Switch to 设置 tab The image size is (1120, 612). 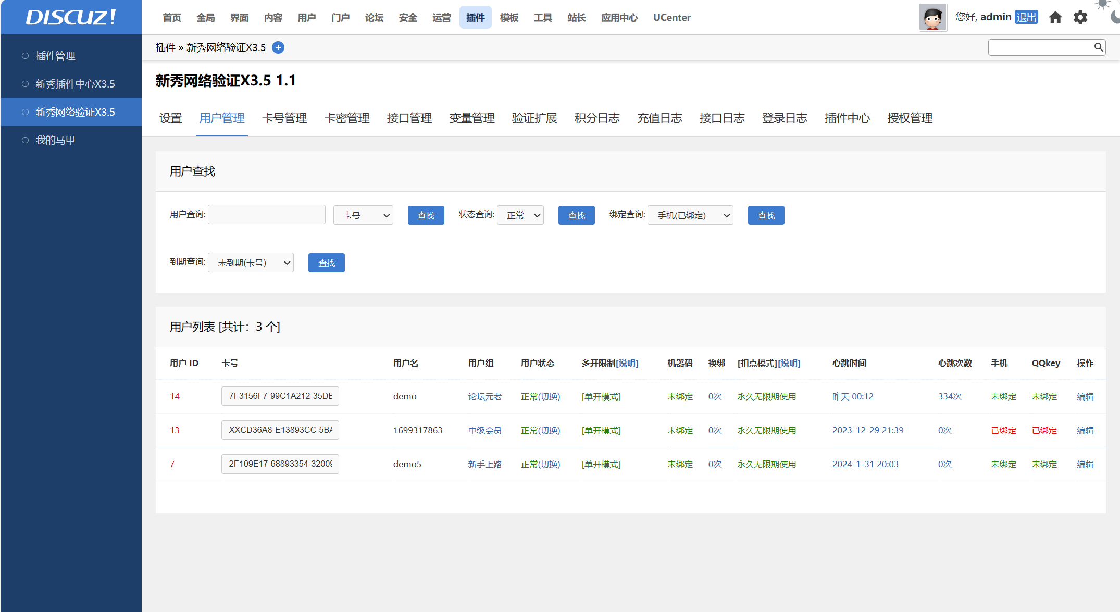170,118
